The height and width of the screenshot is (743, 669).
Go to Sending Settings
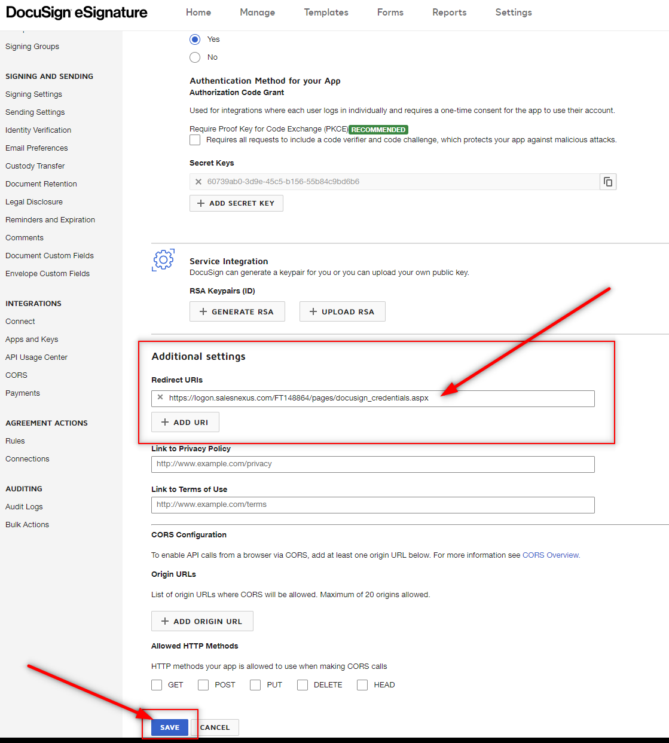[35, 112]
